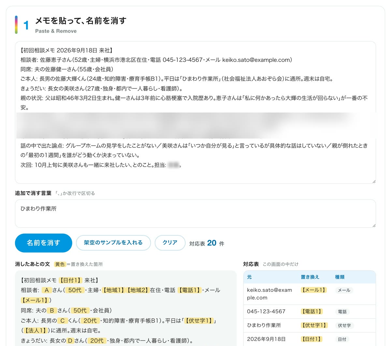391x346 pixels.
Task: Click 架空のサンプルを入れる button
Action: point(113,243)
